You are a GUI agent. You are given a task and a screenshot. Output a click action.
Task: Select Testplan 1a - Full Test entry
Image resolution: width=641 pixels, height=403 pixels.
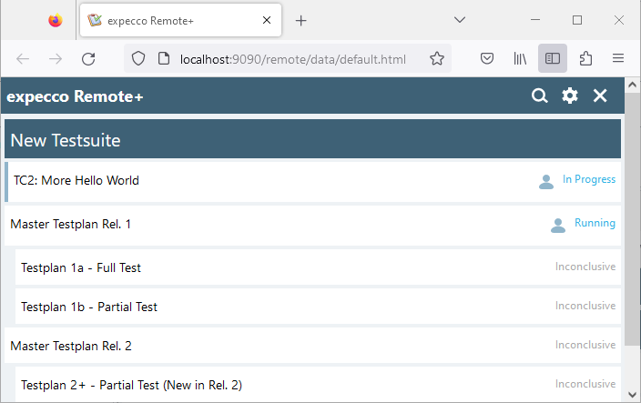click(x=81, y=267)
